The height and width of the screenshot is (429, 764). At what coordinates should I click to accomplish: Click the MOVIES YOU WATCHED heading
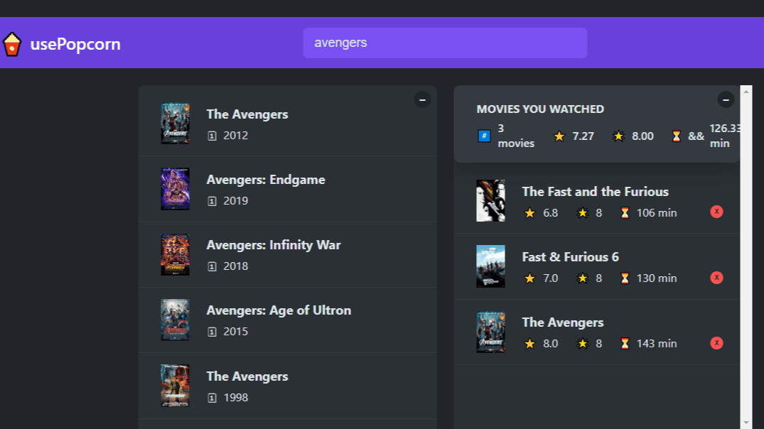[540, 109]
